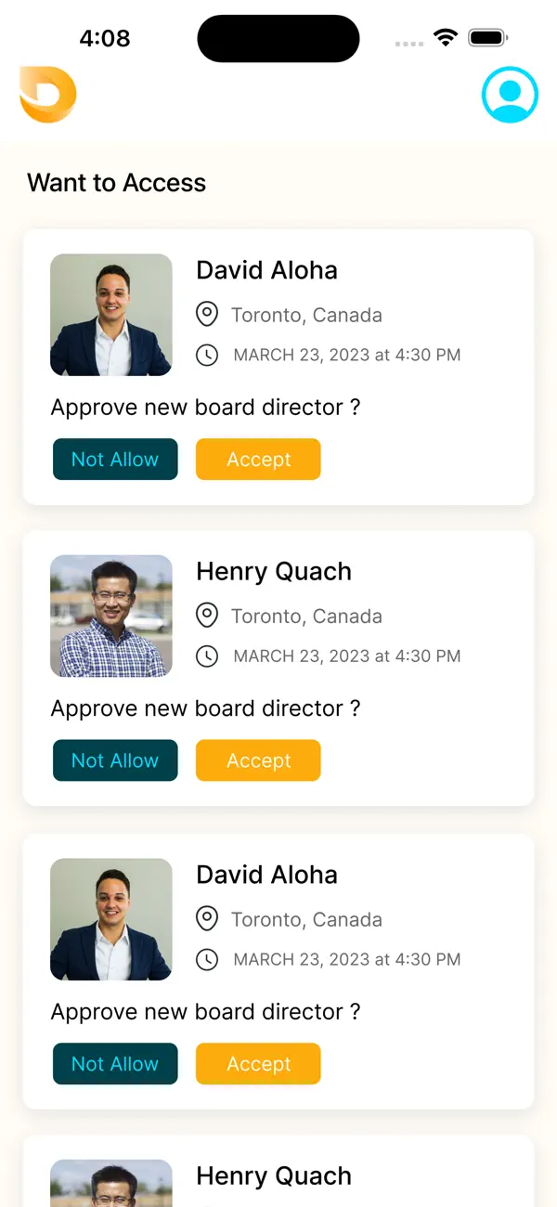Open the user profile avatar icon

tap(510, 95)
